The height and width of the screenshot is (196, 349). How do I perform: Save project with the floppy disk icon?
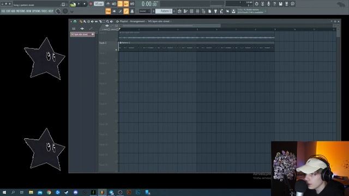[x=281, y=4]
